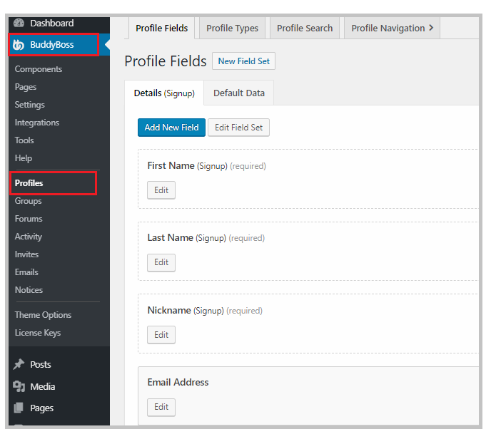
Task: Click the Add New Field button
Action: click(x=171, y=128)
